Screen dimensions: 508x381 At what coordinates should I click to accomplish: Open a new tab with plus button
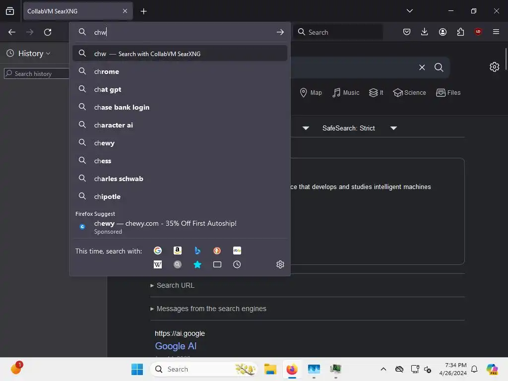[x=143, y=11]
